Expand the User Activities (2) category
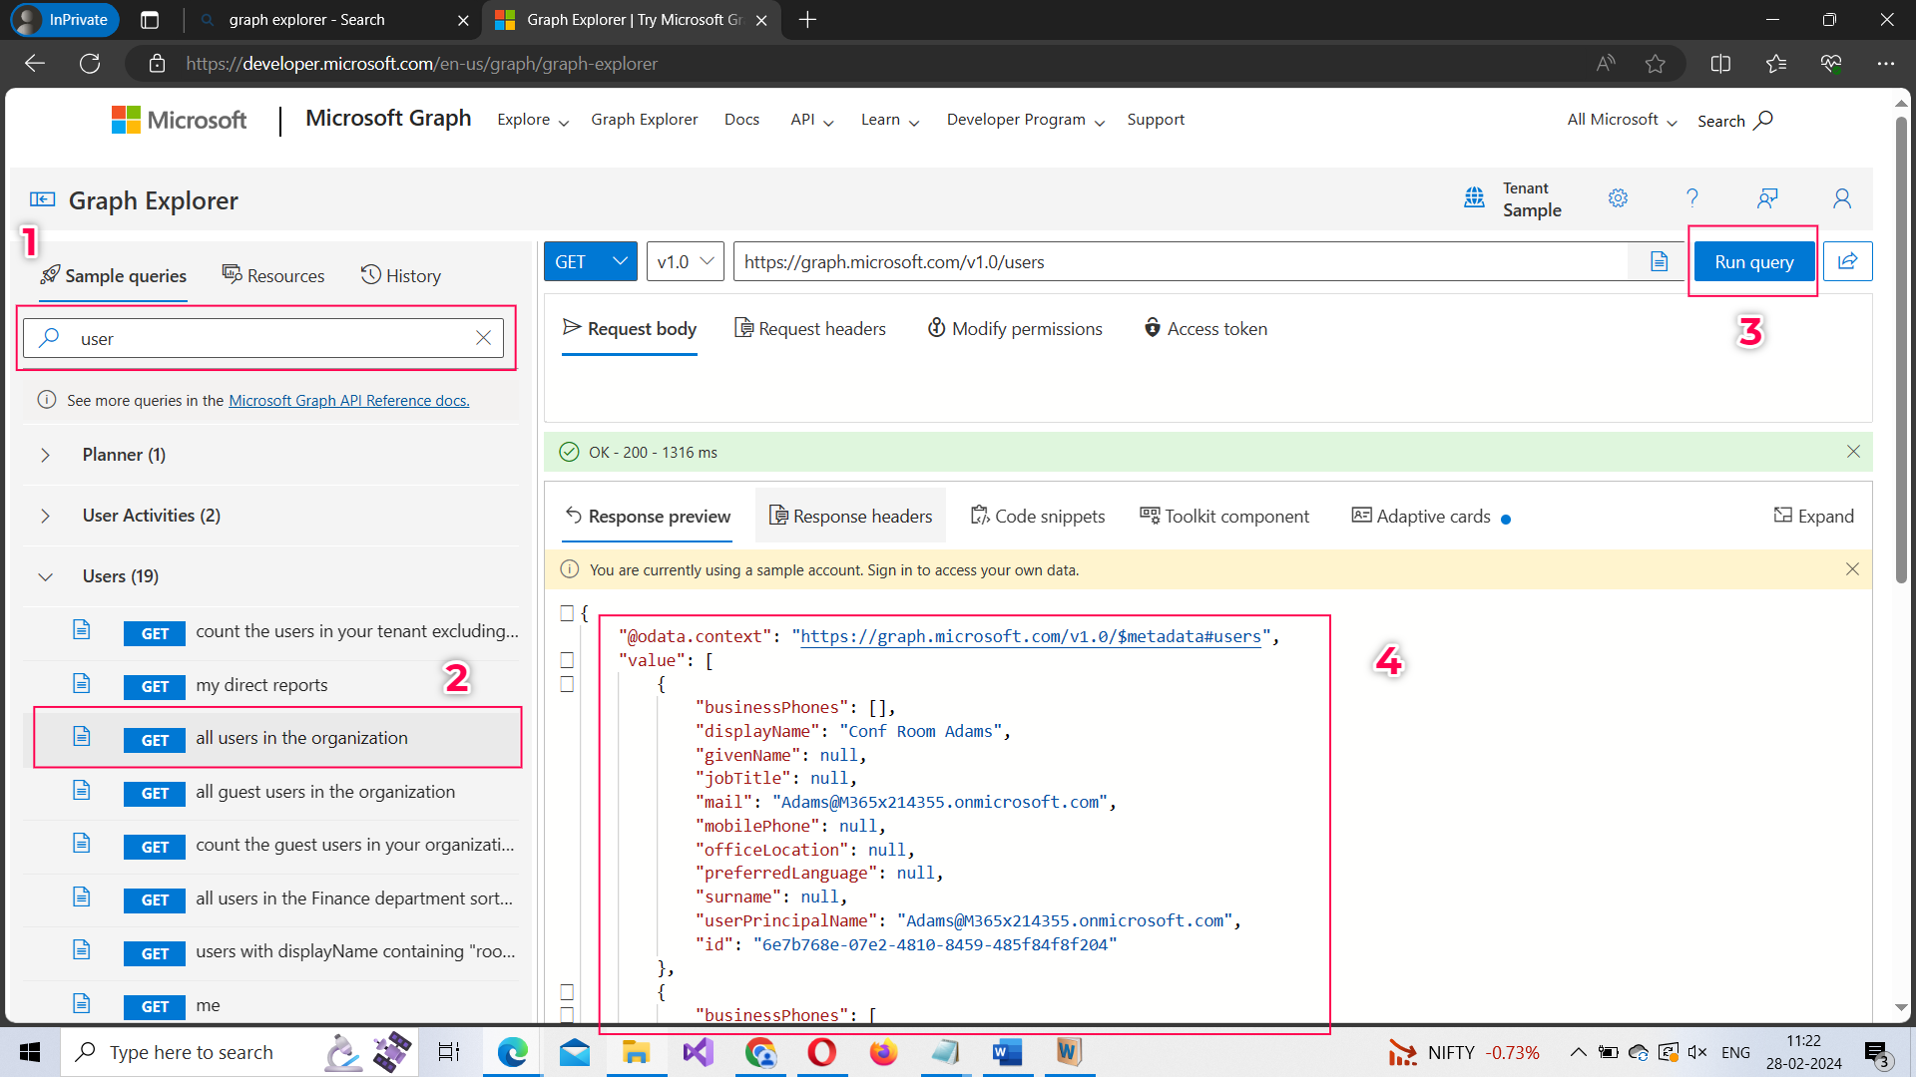 click(x=46, y=516)
